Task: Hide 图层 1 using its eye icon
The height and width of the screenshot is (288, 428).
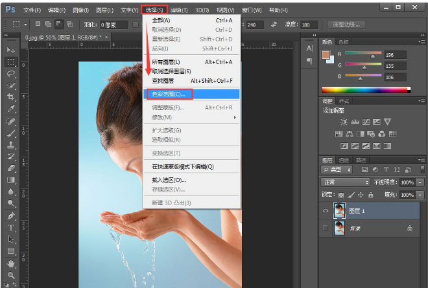Action: pyautogui.click(x=326, y=210)
